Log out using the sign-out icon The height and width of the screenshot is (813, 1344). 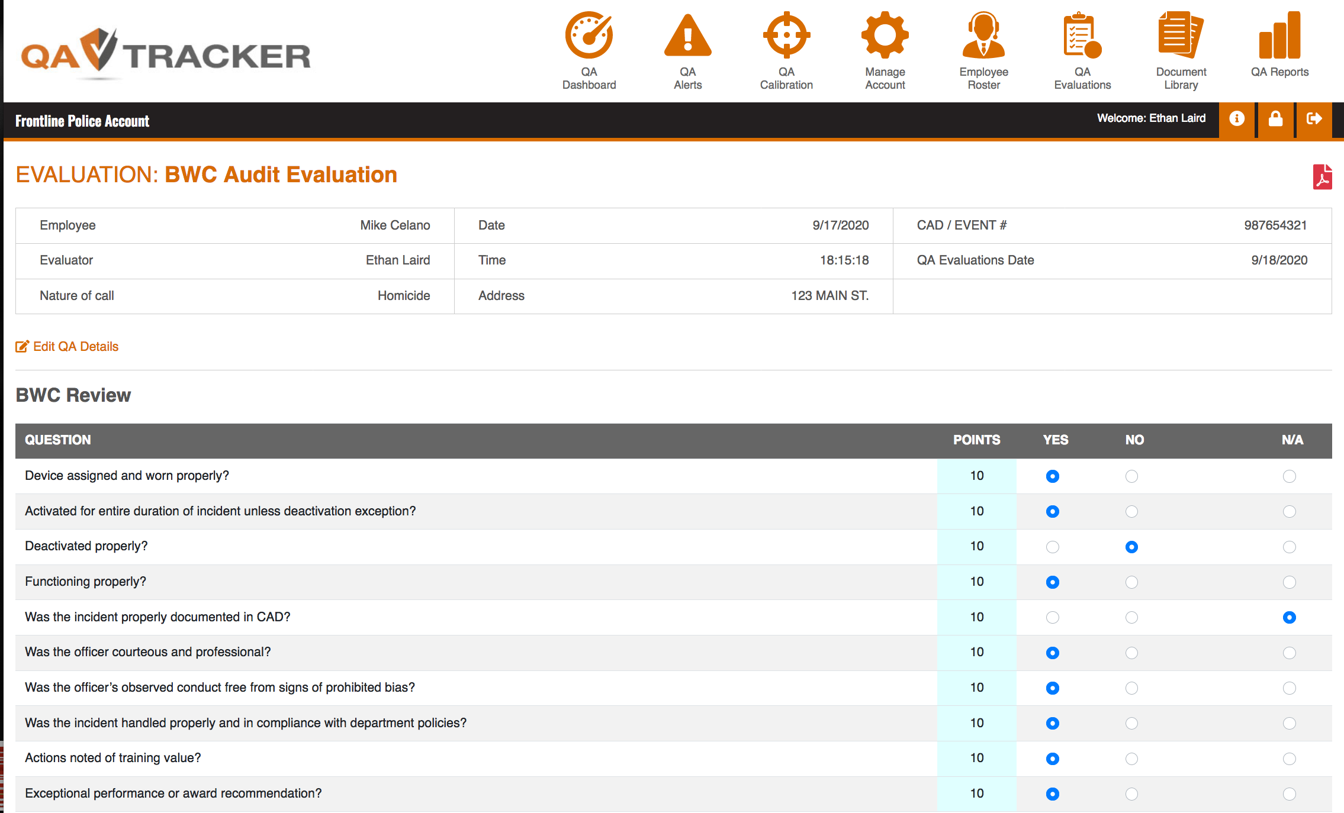[x=1315, y=120]
